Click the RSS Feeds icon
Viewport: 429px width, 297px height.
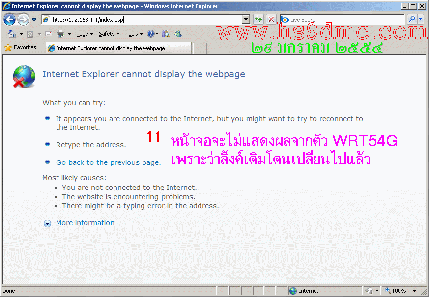pyautogui.click(x=30, y=34)
